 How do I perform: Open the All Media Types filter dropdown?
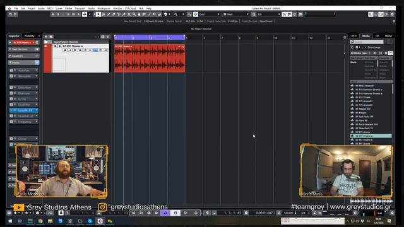(x=360, y=53)
